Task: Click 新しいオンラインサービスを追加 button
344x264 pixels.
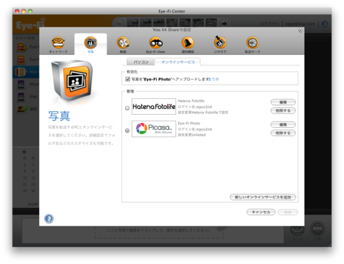Action: (263, 197)
